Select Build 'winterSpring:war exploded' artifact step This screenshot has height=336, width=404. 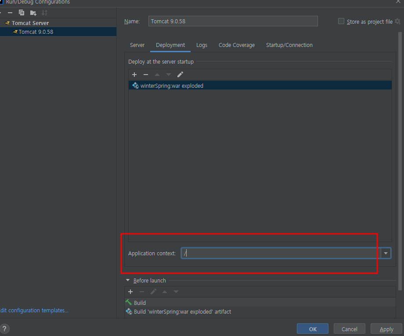tap(260, 311)
